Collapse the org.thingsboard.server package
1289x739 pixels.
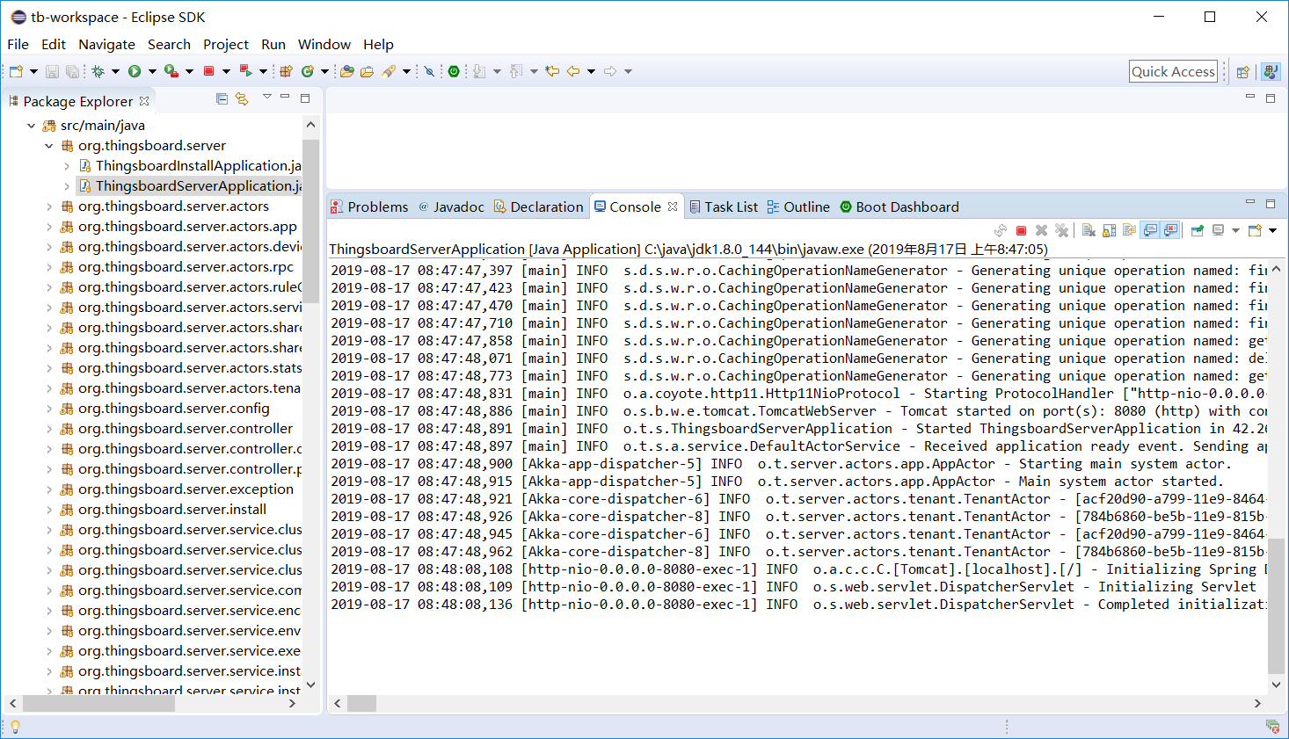click(48, 145)
